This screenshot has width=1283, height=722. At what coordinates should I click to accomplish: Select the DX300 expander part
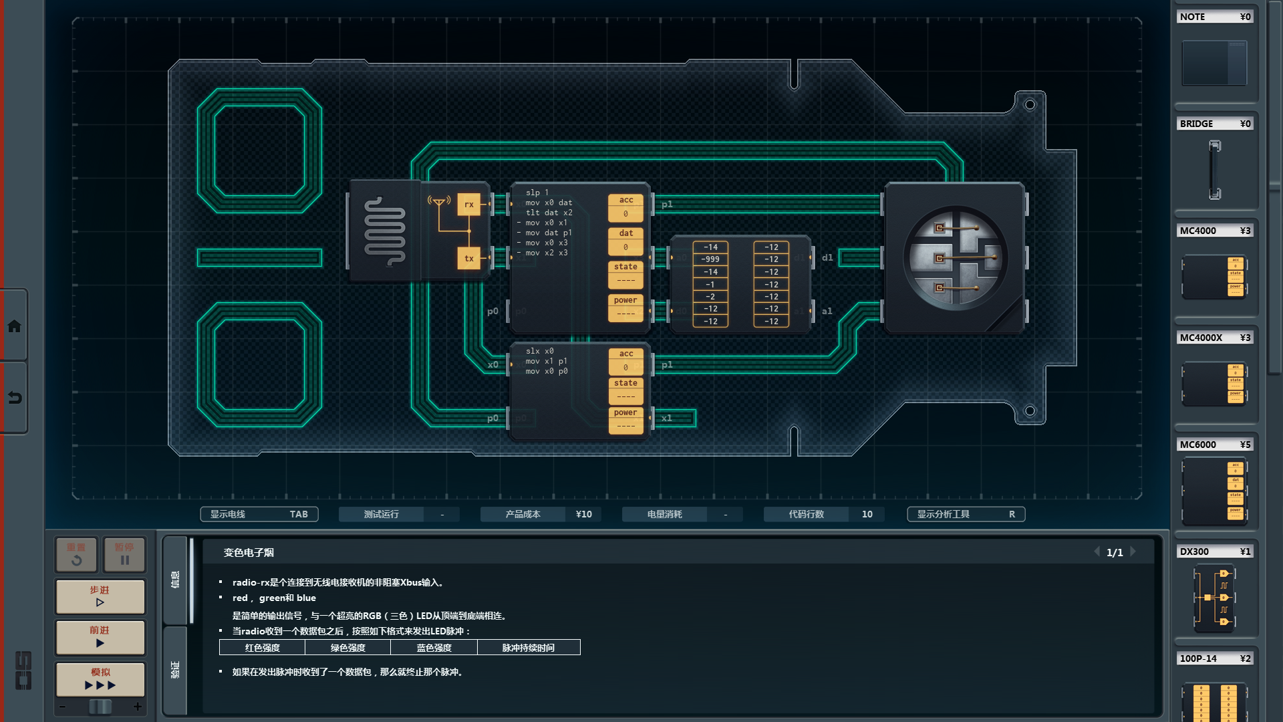click(x=1214, y=597)
